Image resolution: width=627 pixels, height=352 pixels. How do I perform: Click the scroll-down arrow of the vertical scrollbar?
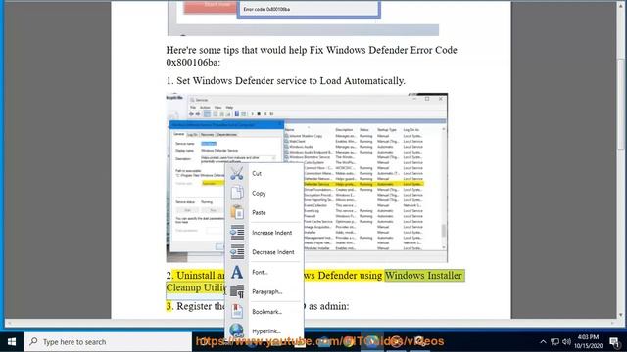[620, 315]
